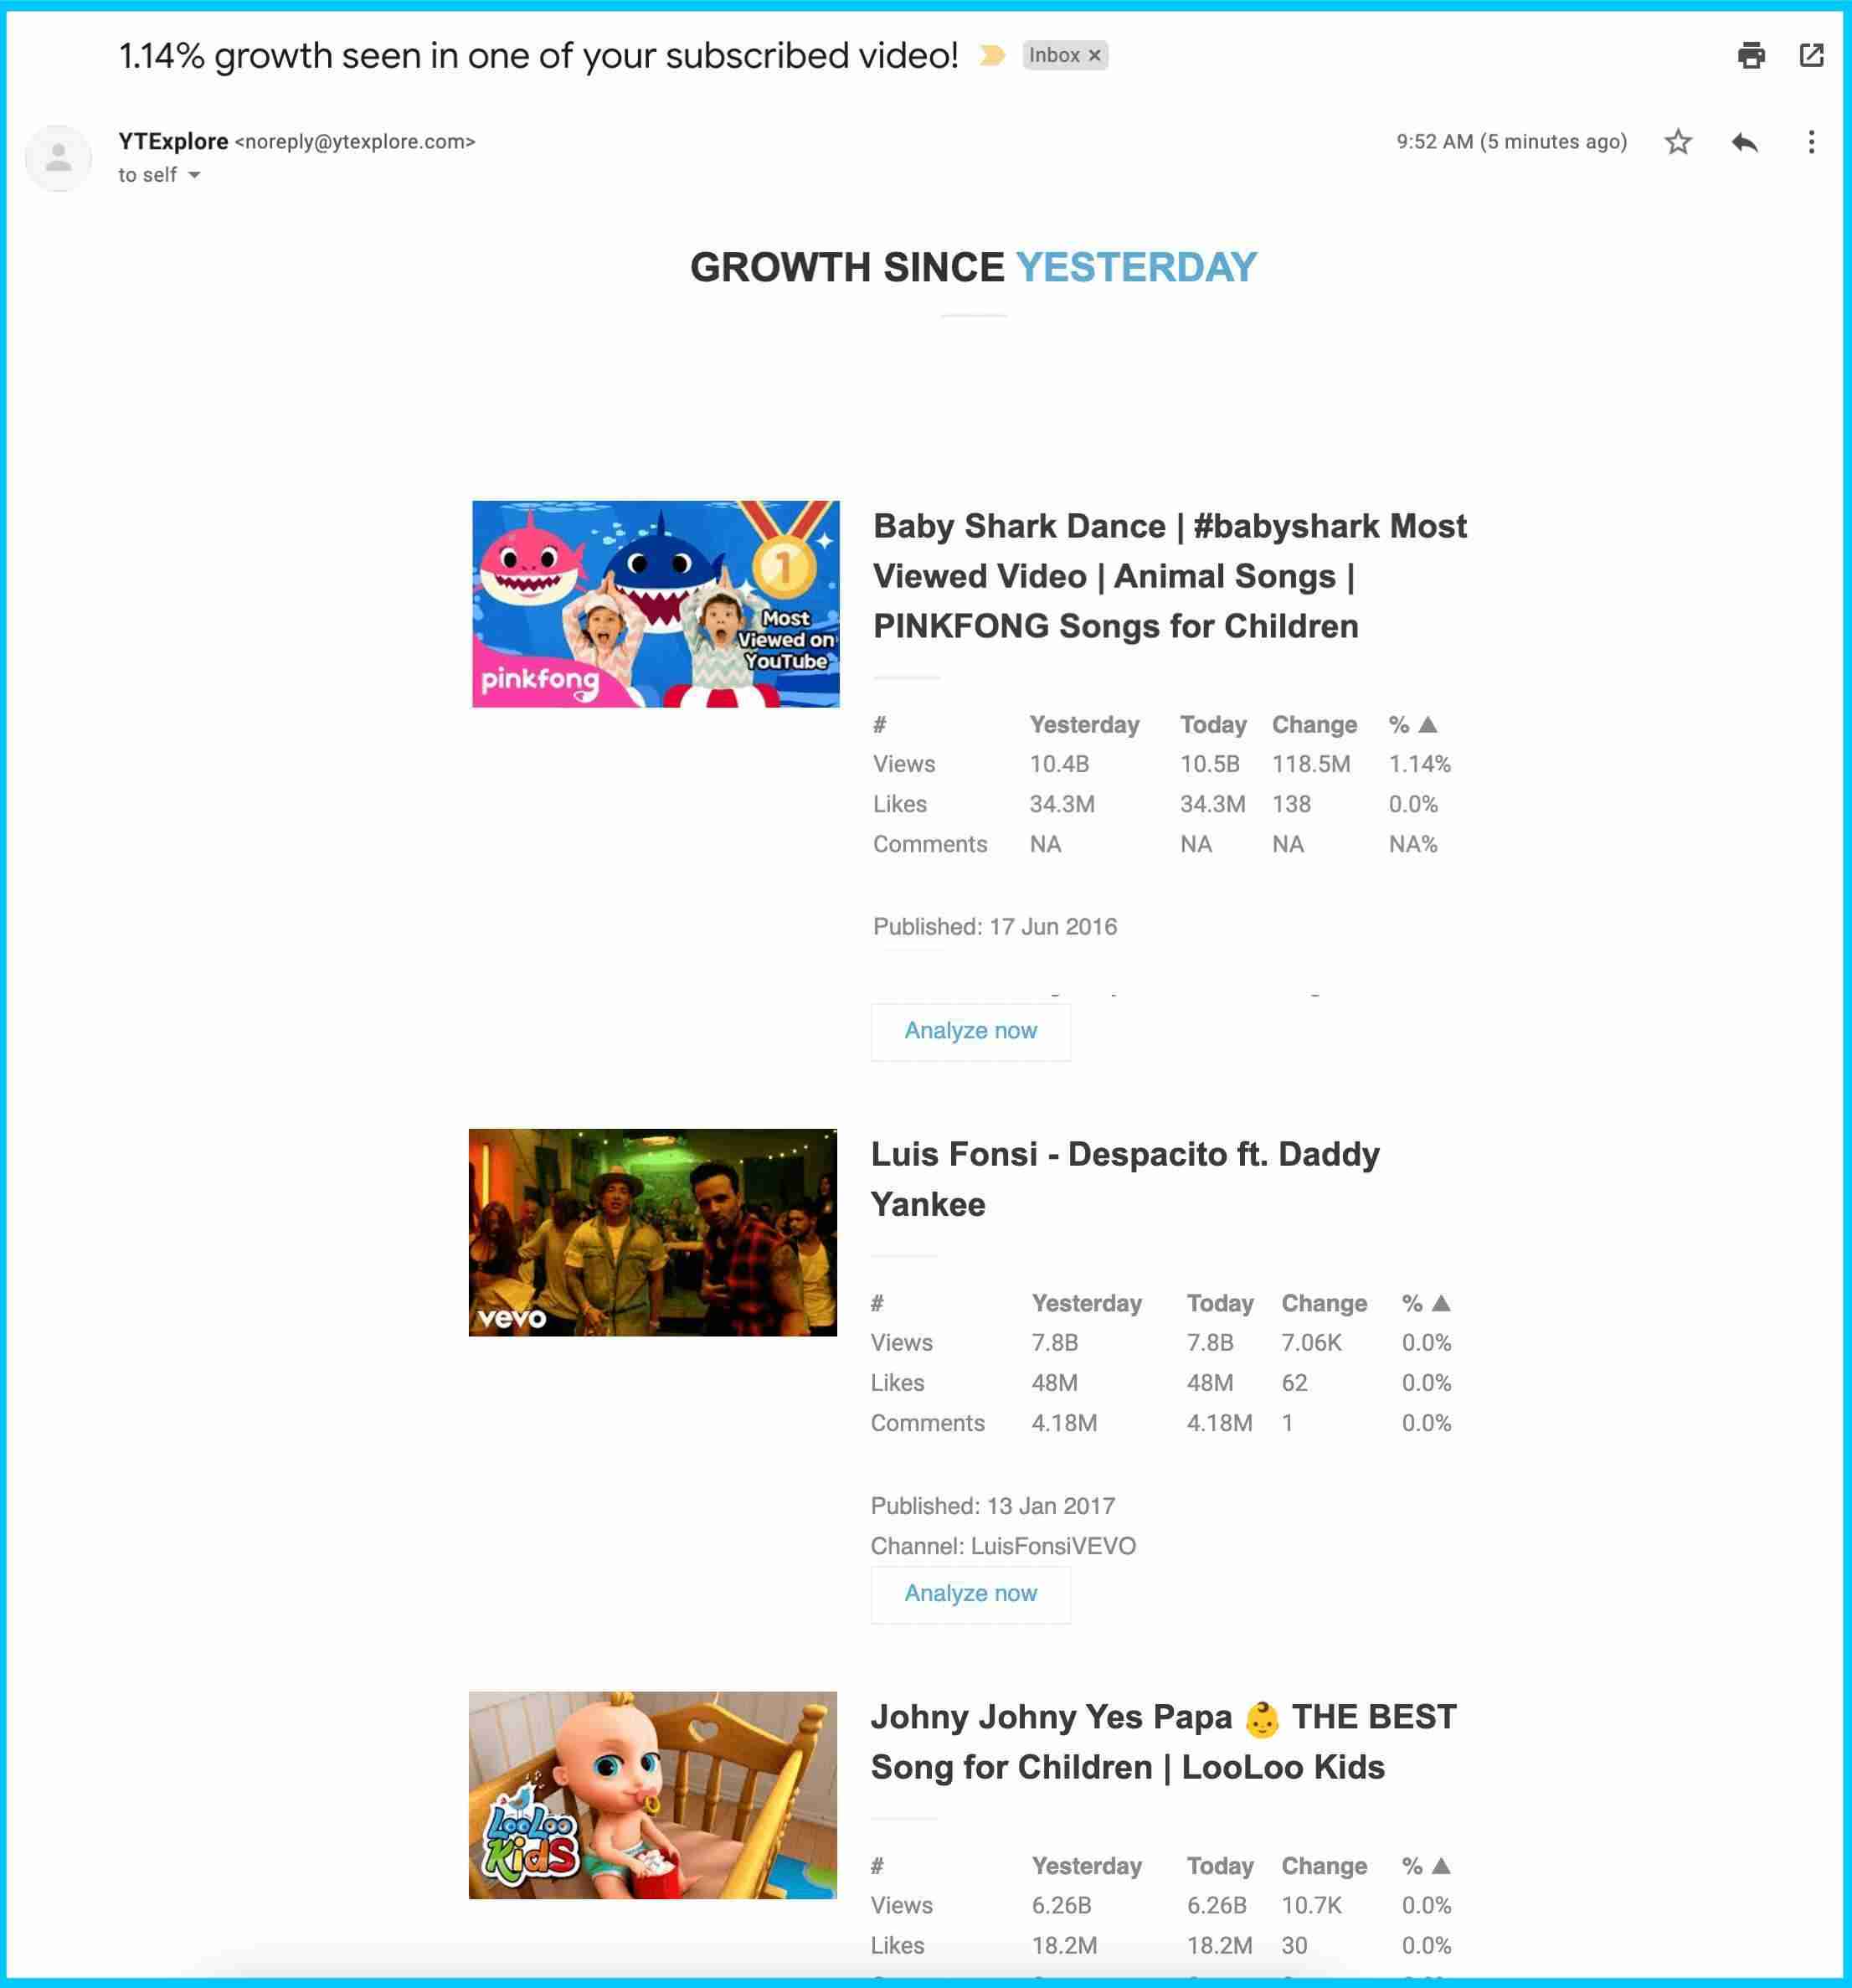Click the more options (three dots) icon
This screenshot has width=1852, height=1988.
pos(1810,142)
